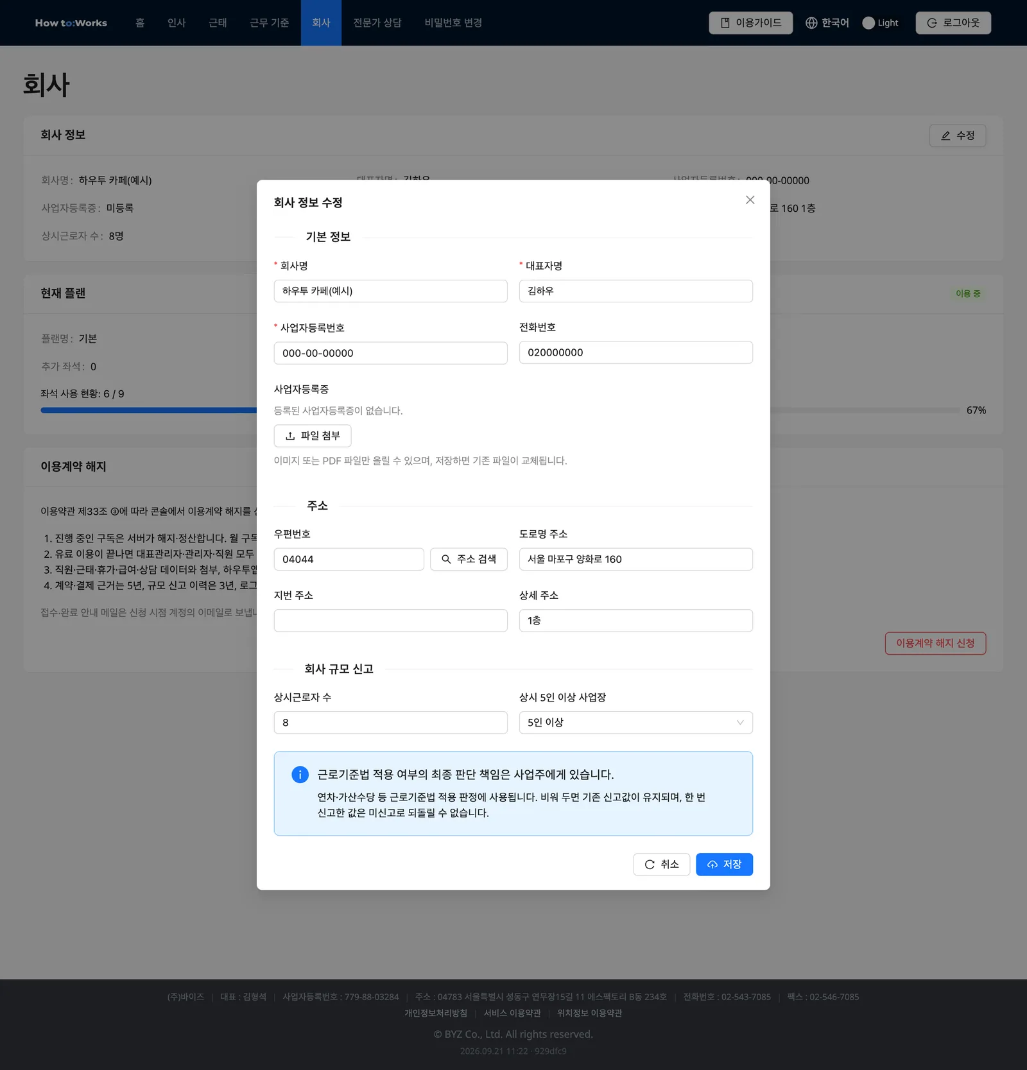
Task: Click the 로그아웃 button
Action: (953, 23)
